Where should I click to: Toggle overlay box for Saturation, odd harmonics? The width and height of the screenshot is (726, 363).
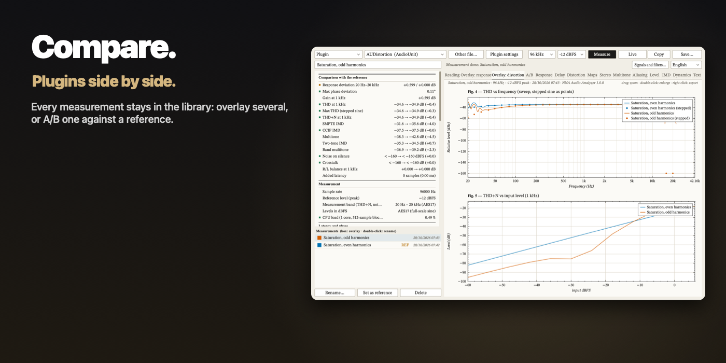pyautogui.click(x=319, y=238)
